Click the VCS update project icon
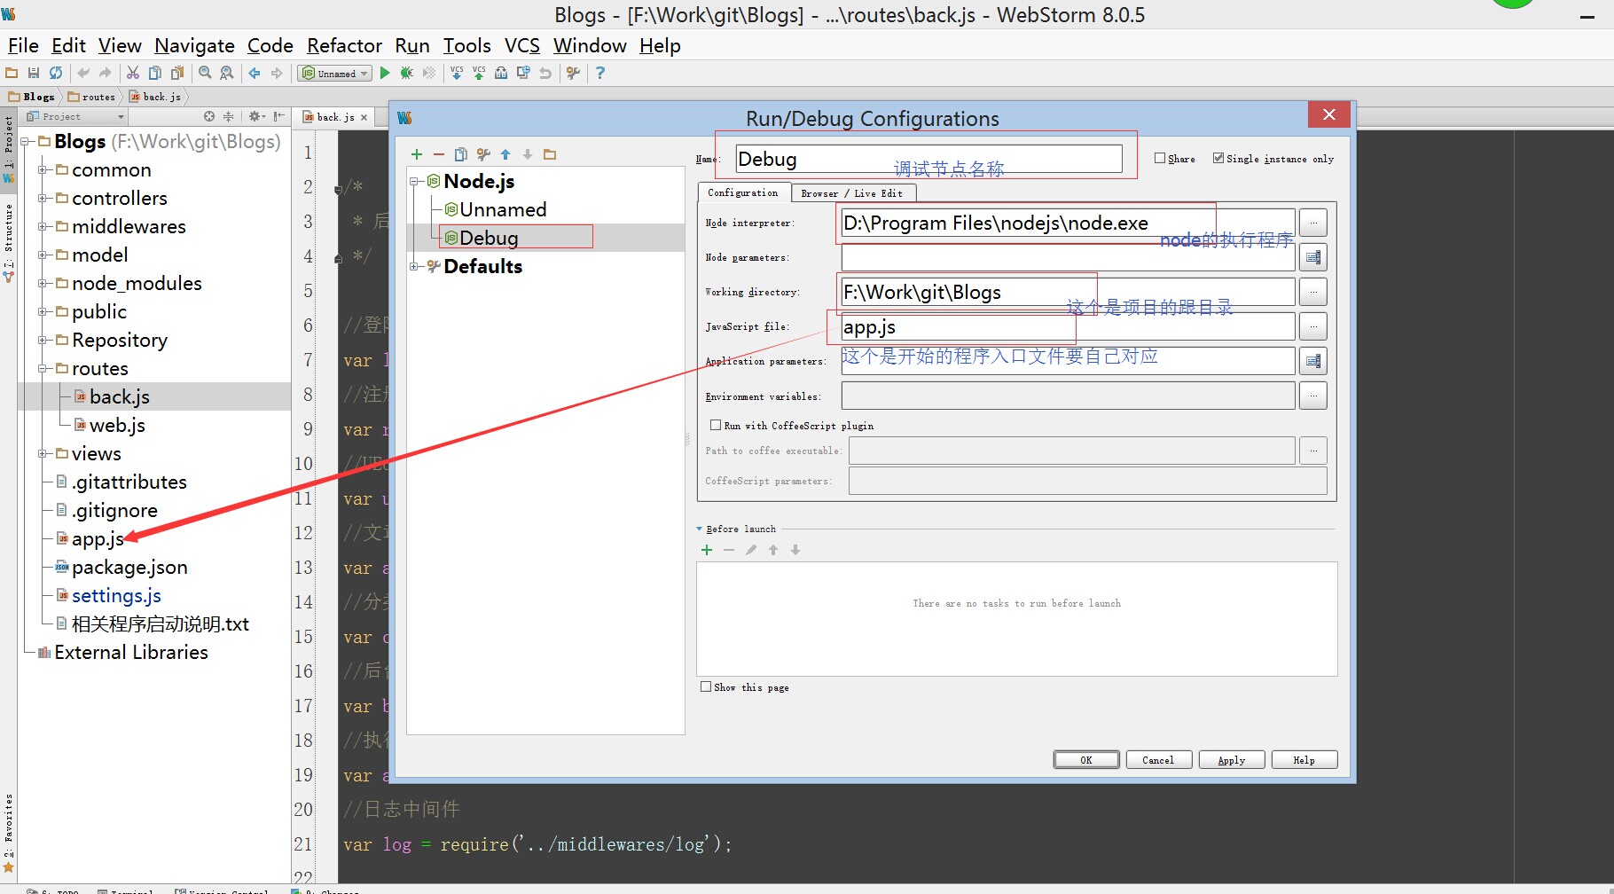1614x894 pixels. coord(457,74)
